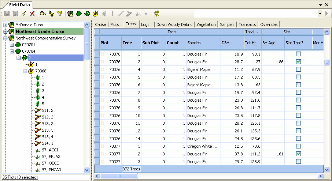Click the tree icon beside tree 3
This screenshot has height=181, width=332.
pyautogui.click(x=38, y=91)
